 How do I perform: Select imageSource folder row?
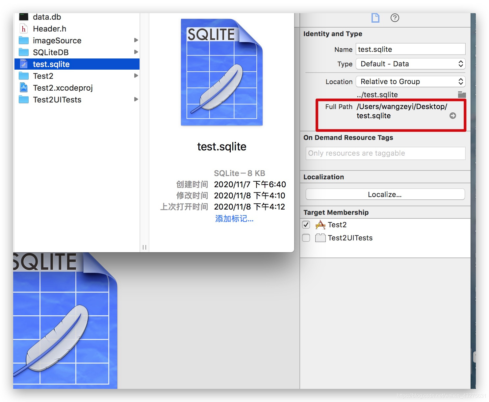coord(77,40)
